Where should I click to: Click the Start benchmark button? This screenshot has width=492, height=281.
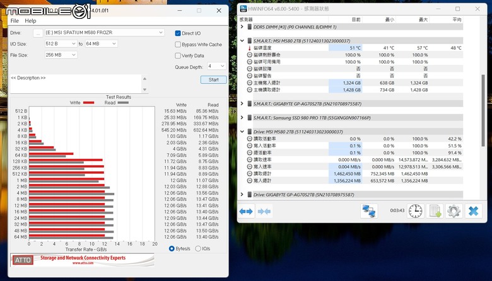(x=213, y=79)
